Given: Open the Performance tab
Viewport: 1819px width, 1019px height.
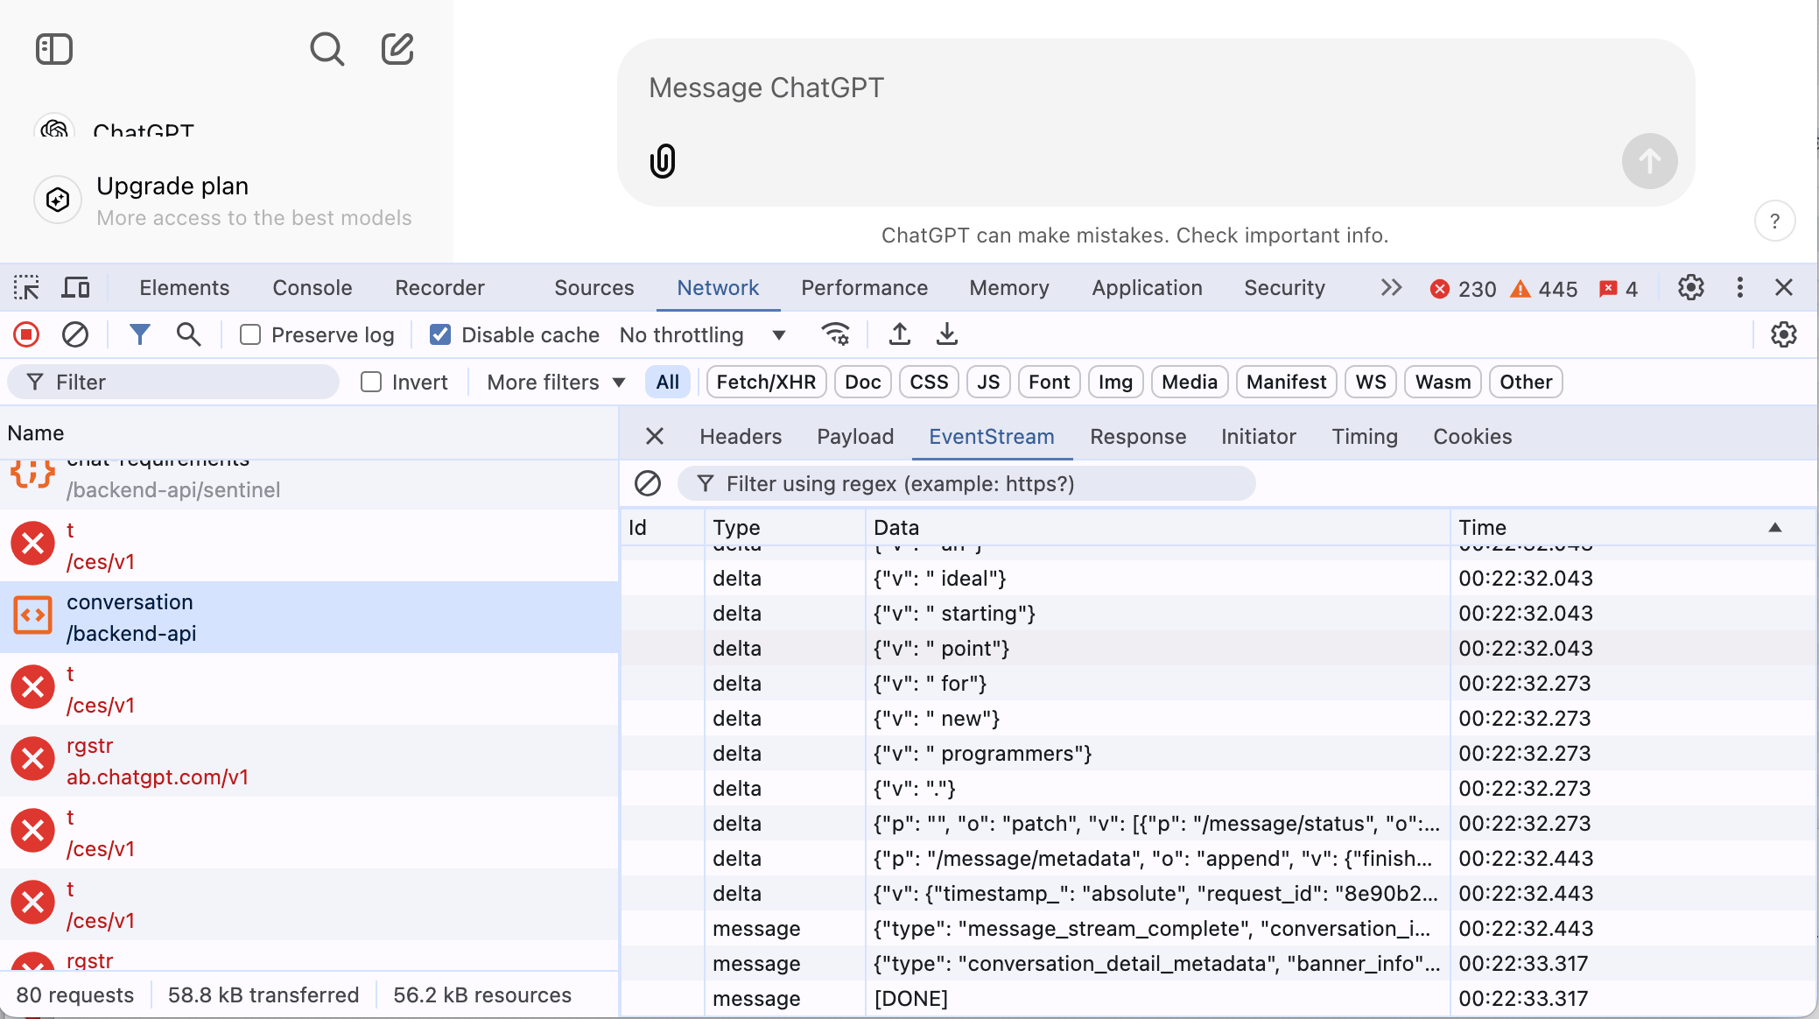Looking at the screenshot, I should click(864, 288).
